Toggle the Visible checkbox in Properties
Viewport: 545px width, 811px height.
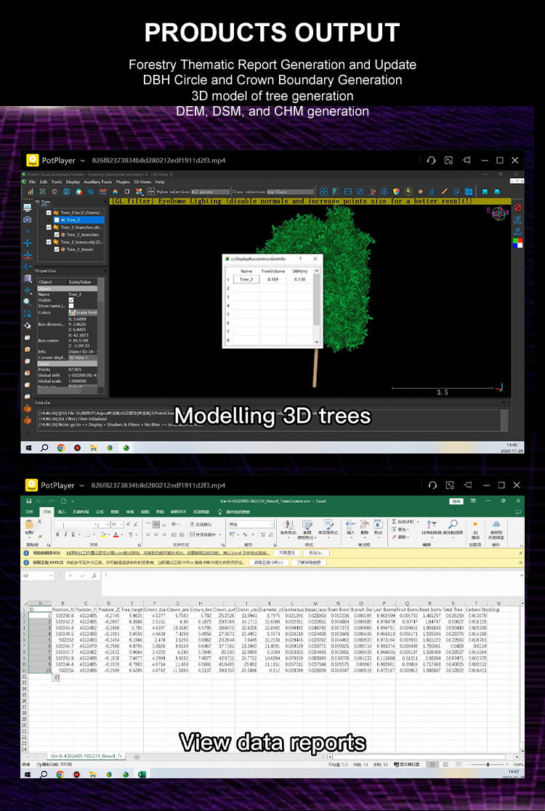70,300
